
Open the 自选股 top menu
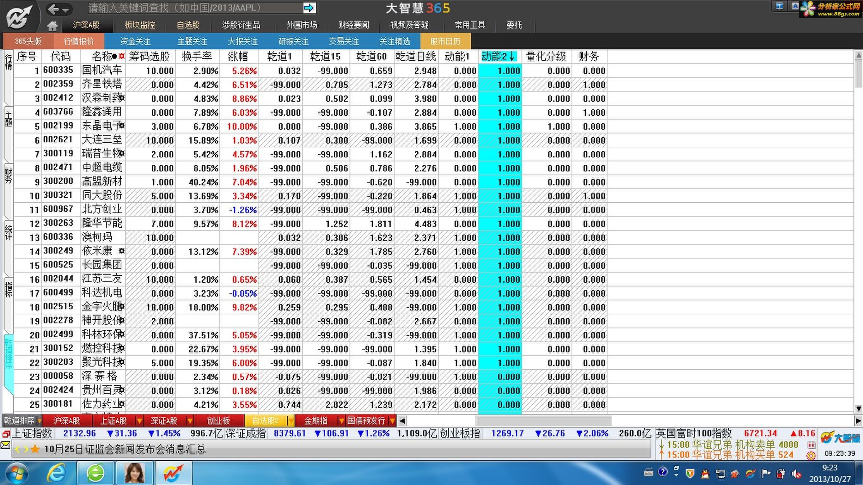tap(188, 25)
